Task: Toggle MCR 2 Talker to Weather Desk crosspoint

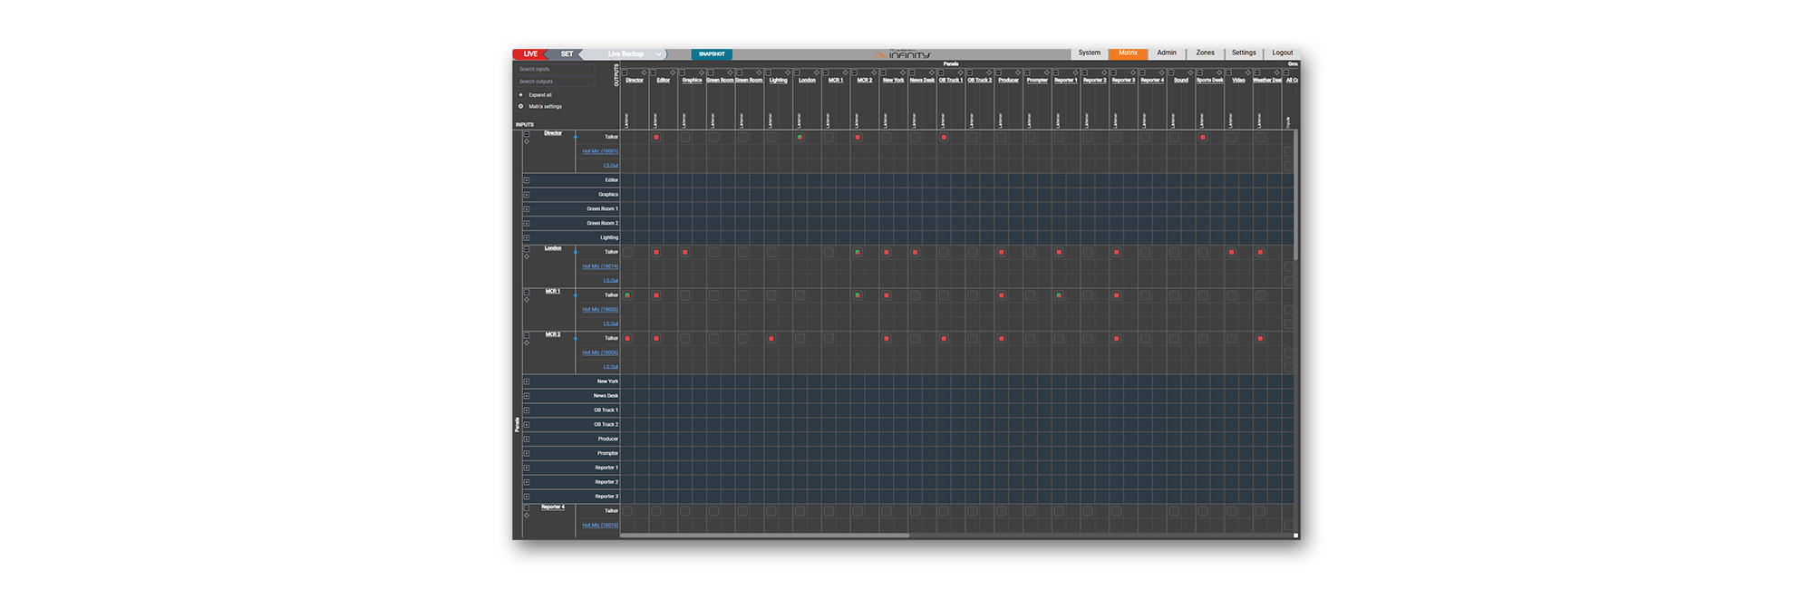Action: point(1260,338)
